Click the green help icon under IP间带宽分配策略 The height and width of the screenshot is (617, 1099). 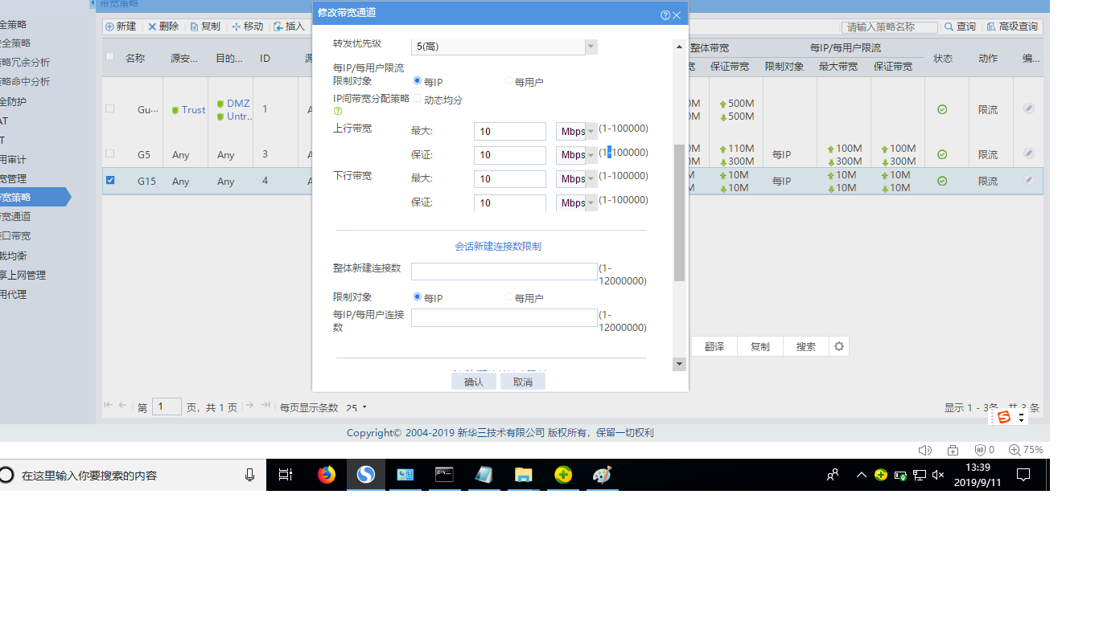pos(338,112)
